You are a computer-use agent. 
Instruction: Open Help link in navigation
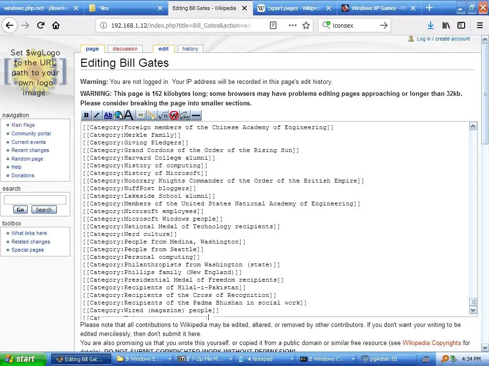pos(16,167)
